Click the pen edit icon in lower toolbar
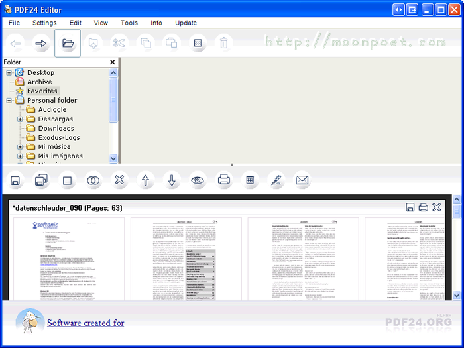The height and width of the screenshot is (348, 464). (276, 180)
